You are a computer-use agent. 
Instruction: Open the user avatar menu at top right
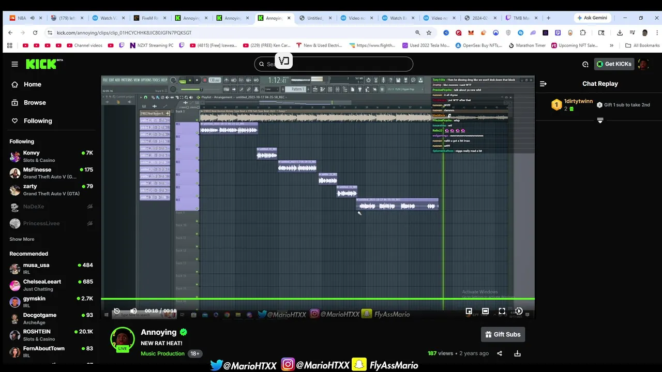[643, 64]
